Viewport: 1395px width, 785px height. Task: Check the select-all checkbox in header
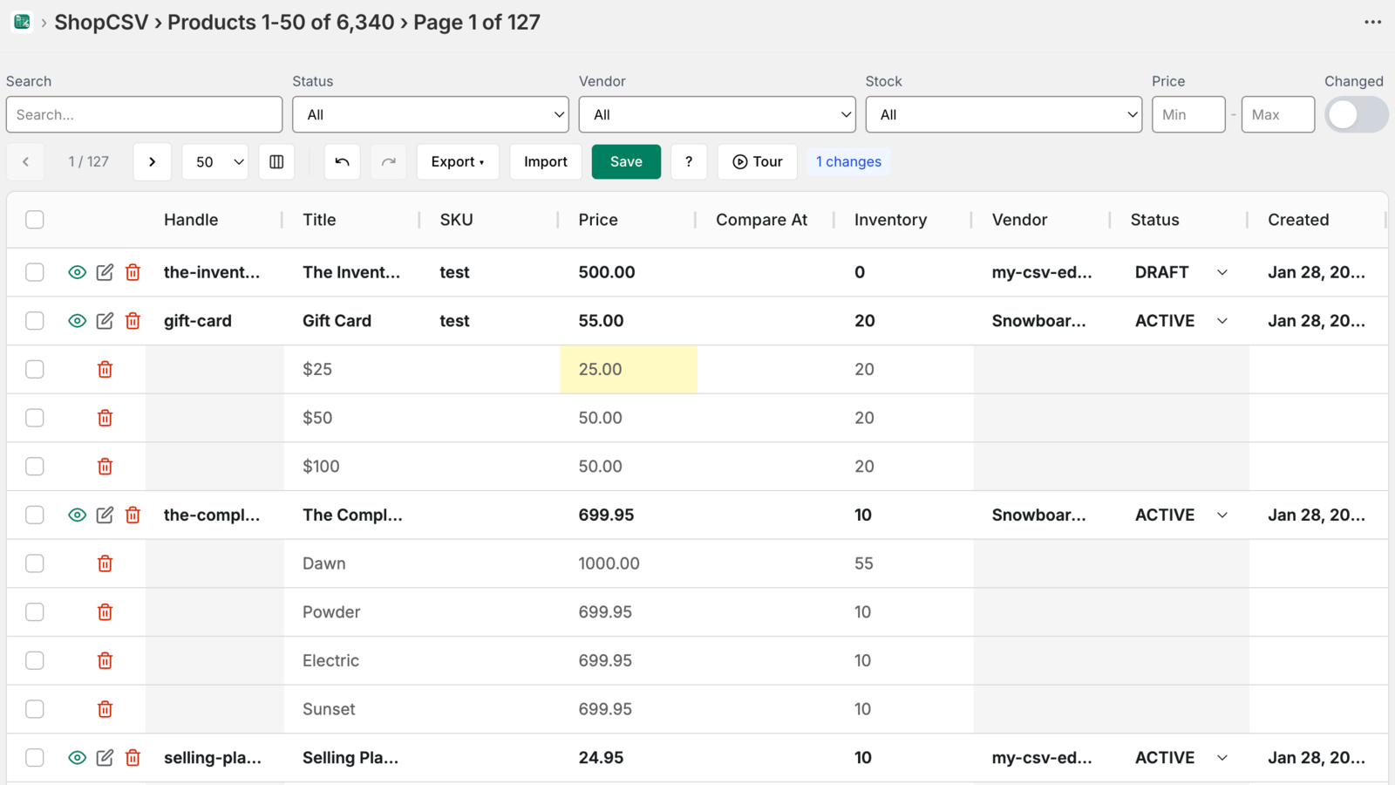(x=35, y=220)
